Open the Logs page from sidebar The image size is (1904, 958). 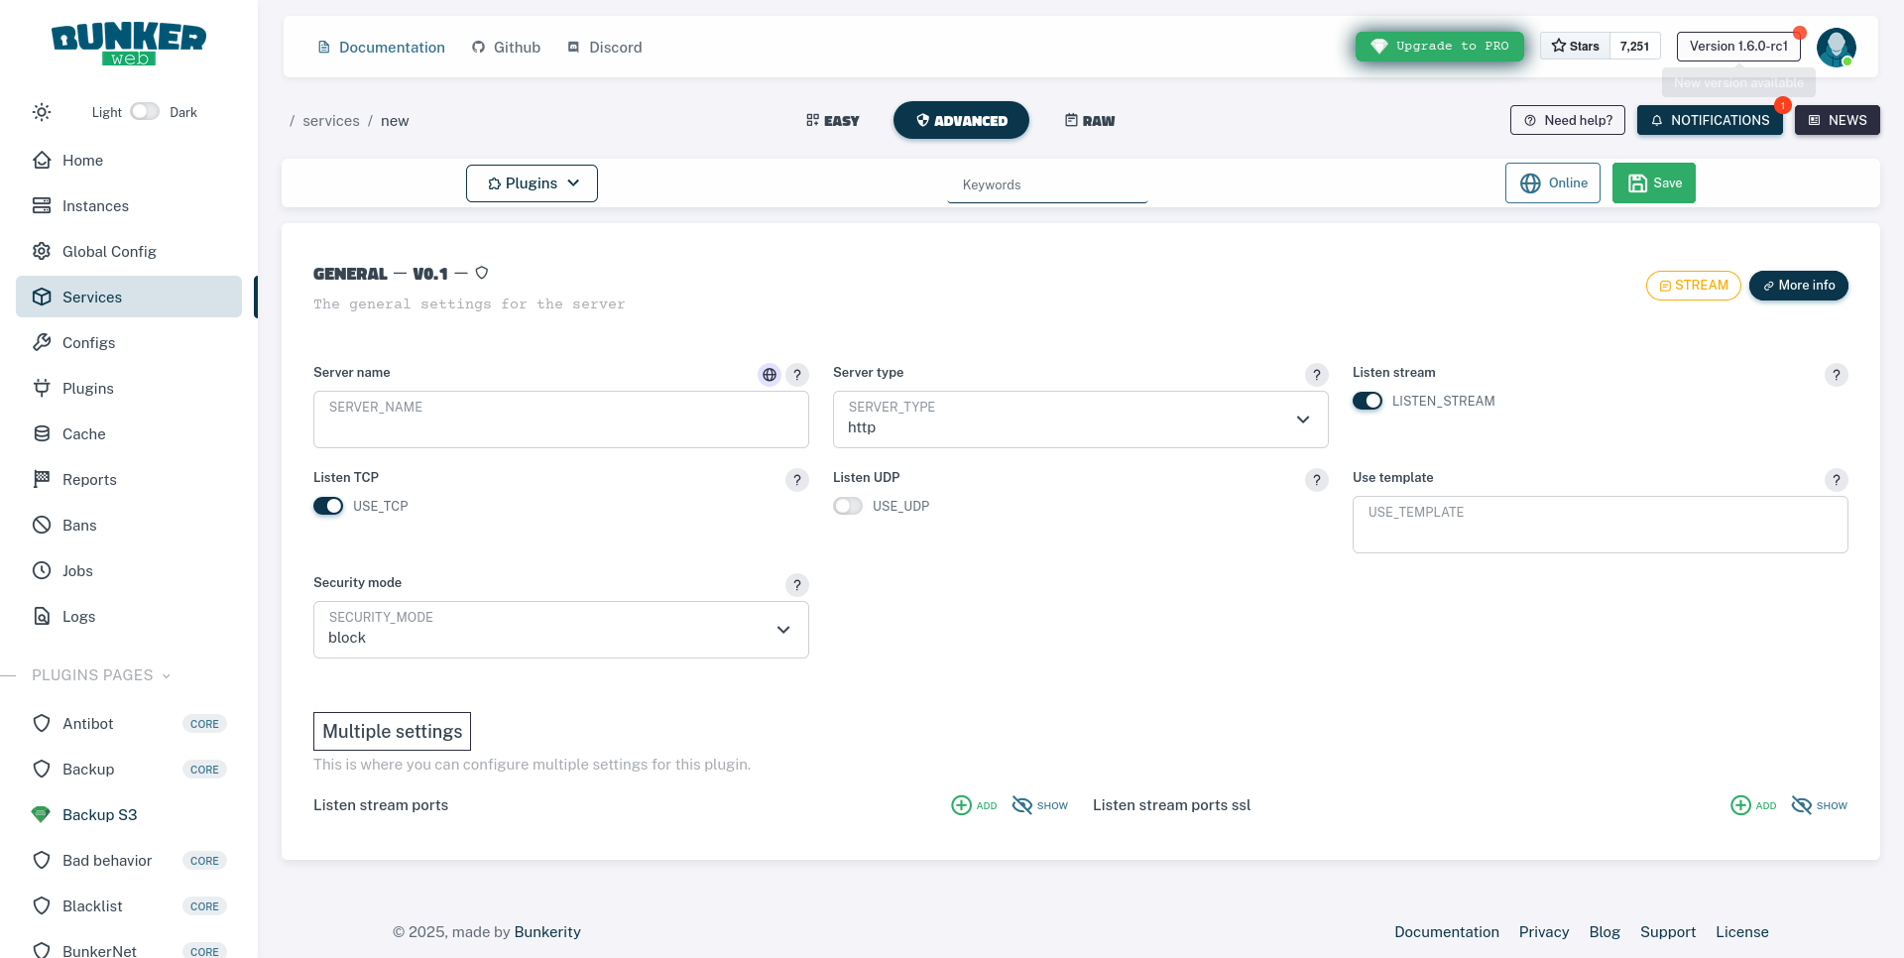(x=78, y=616)
